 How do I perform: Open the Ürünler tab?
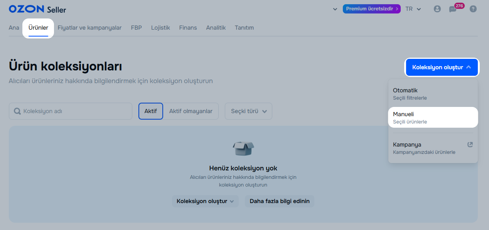(x=38, y=28)
